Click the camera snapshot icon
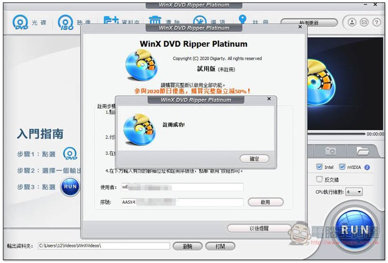 click(330, 150)
